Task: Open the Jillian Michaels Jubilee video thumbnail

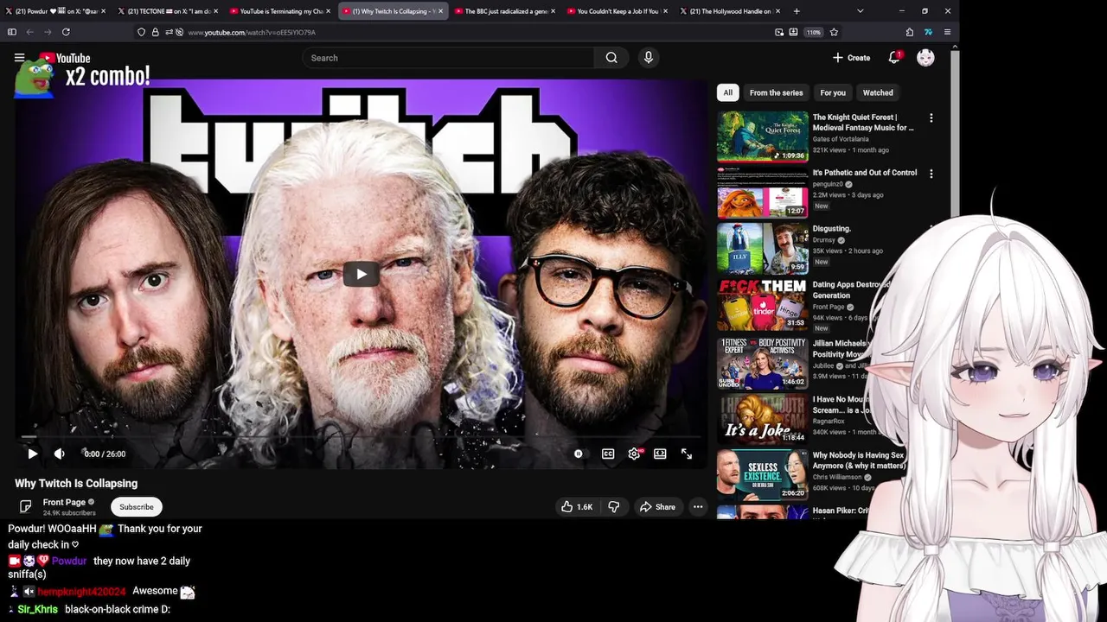Action: [x=762, y=362]
